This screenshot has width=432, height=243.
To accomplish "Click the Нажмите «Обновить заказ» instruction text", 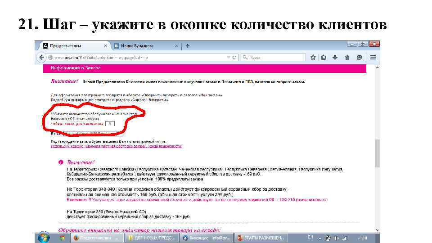I will coord(75,119).
